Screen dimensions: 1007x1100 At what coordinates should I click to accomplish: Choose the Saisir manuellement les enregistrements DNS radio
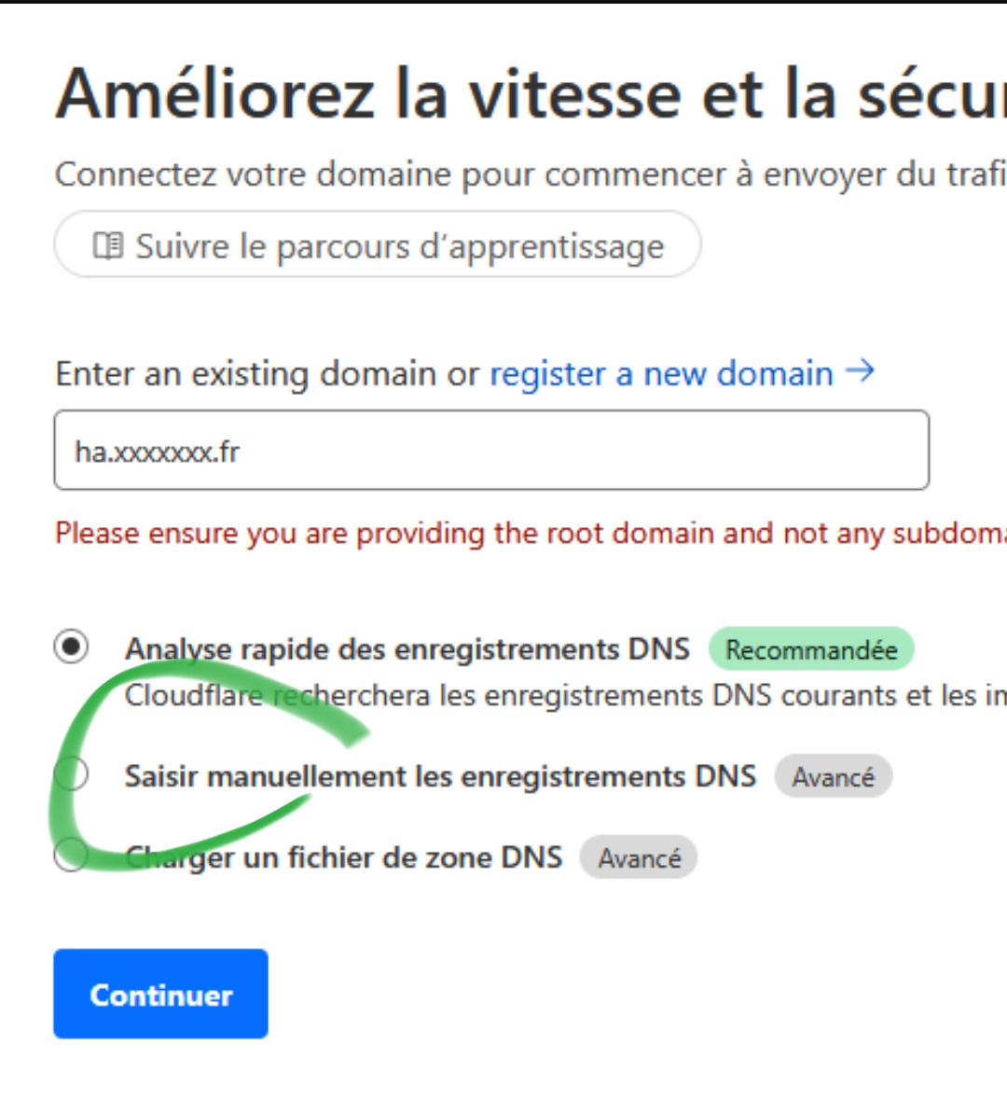coord(71,774)
